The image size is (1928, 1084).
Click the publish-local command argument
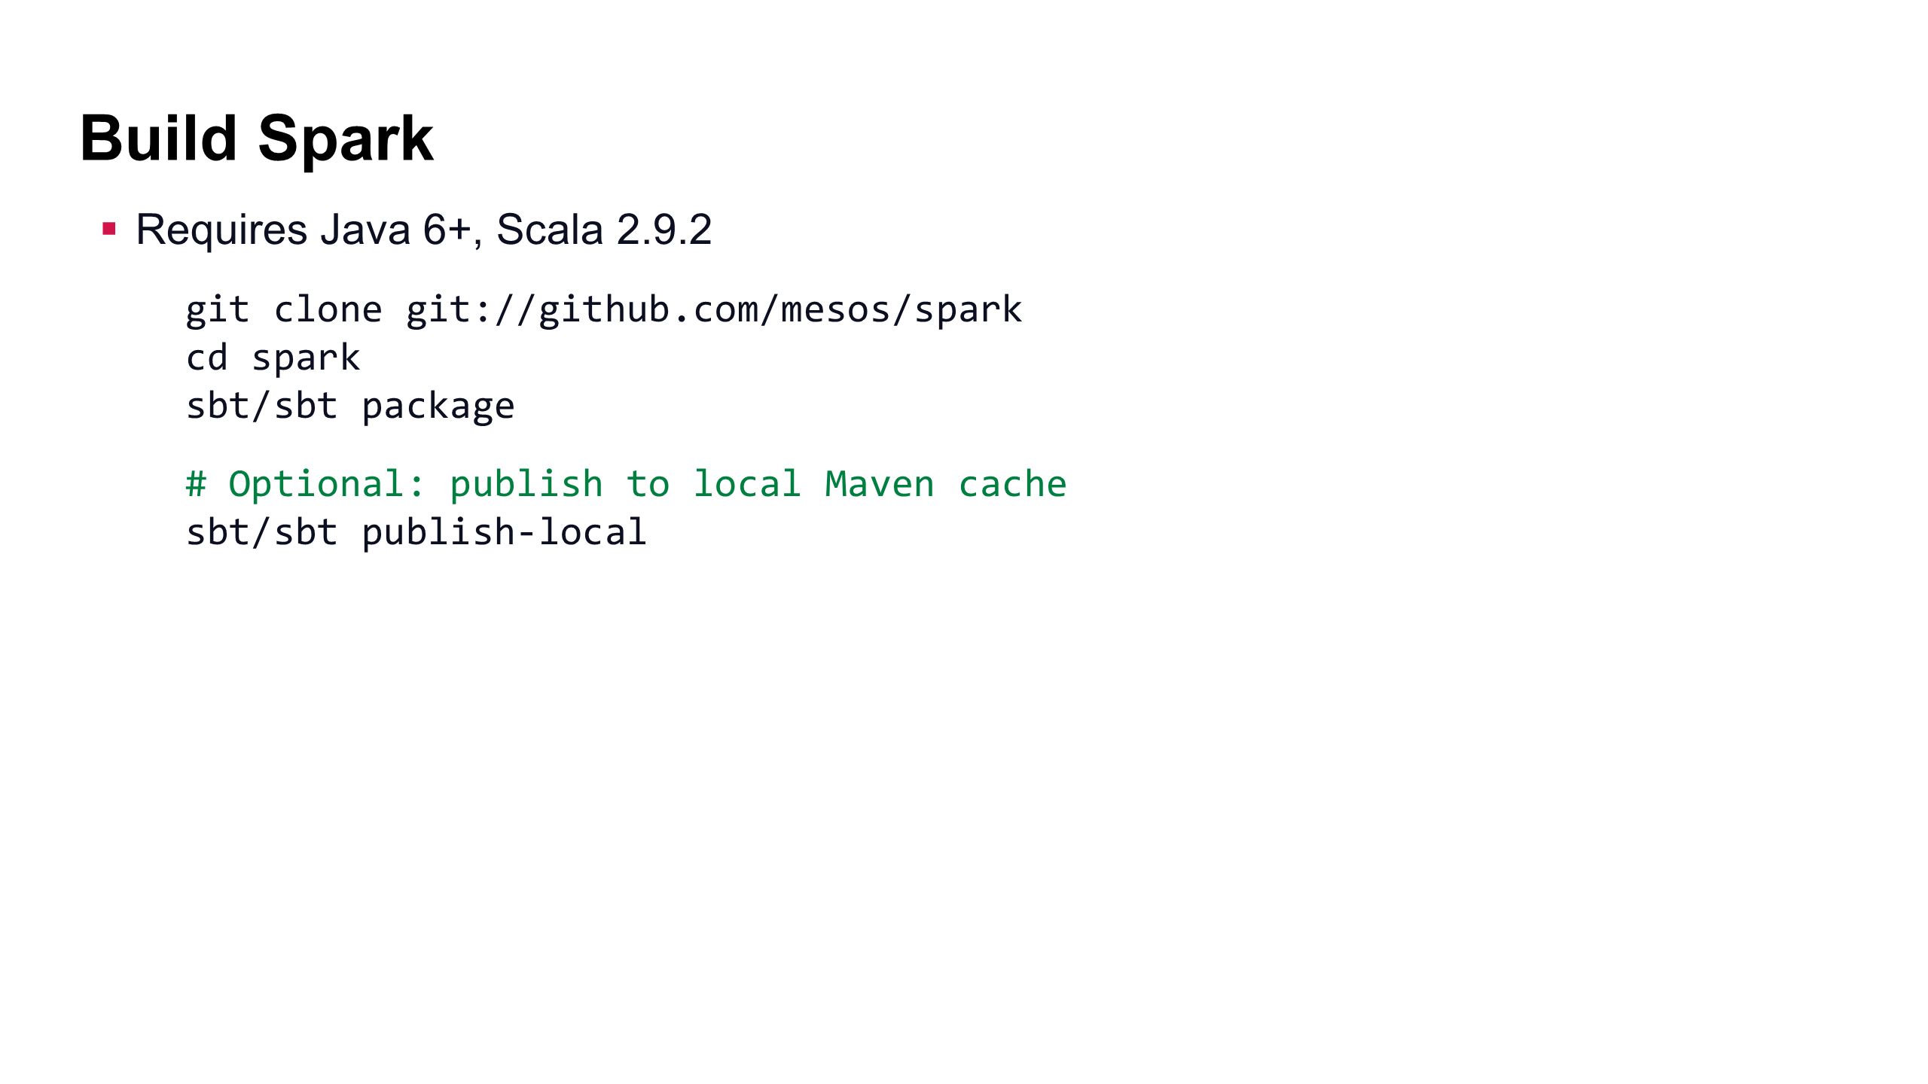click(505, 533)
